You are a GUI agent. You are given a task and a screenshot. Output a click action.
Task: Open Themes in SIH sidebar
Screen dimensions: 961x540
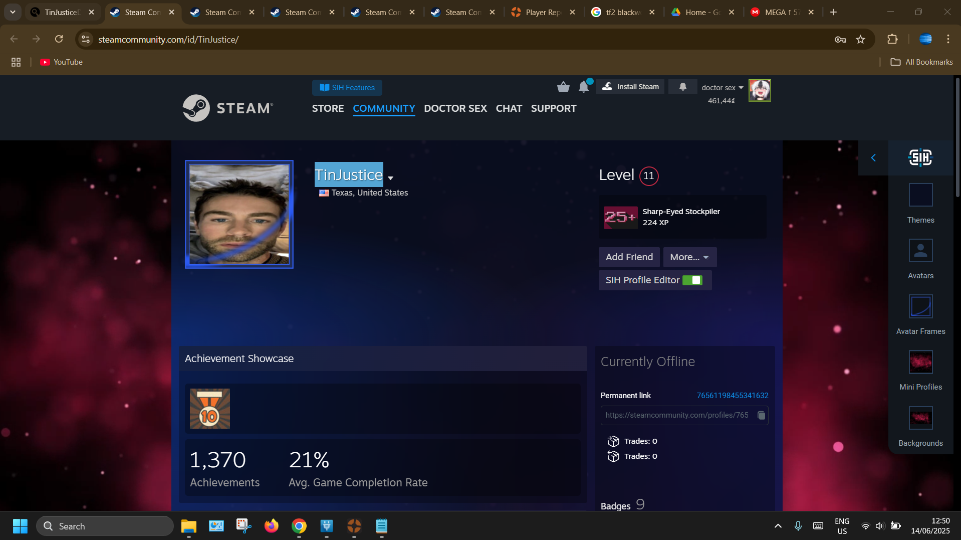tap(920, 204)
